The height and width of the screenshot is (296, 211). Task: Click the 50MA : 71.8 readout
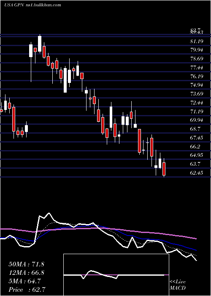click(26, 264)
